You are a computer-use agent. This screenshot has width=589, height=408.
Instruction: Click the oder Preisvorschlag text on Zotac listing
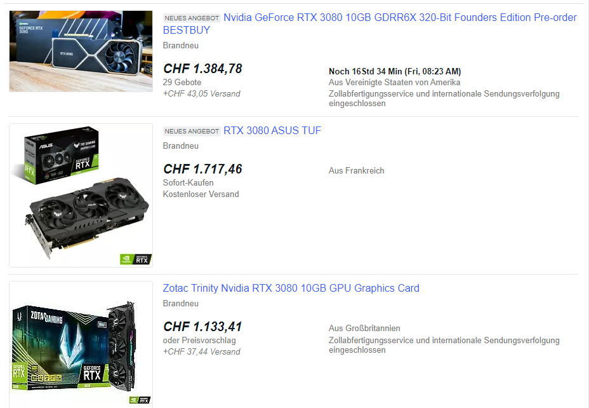click(199, 340)
